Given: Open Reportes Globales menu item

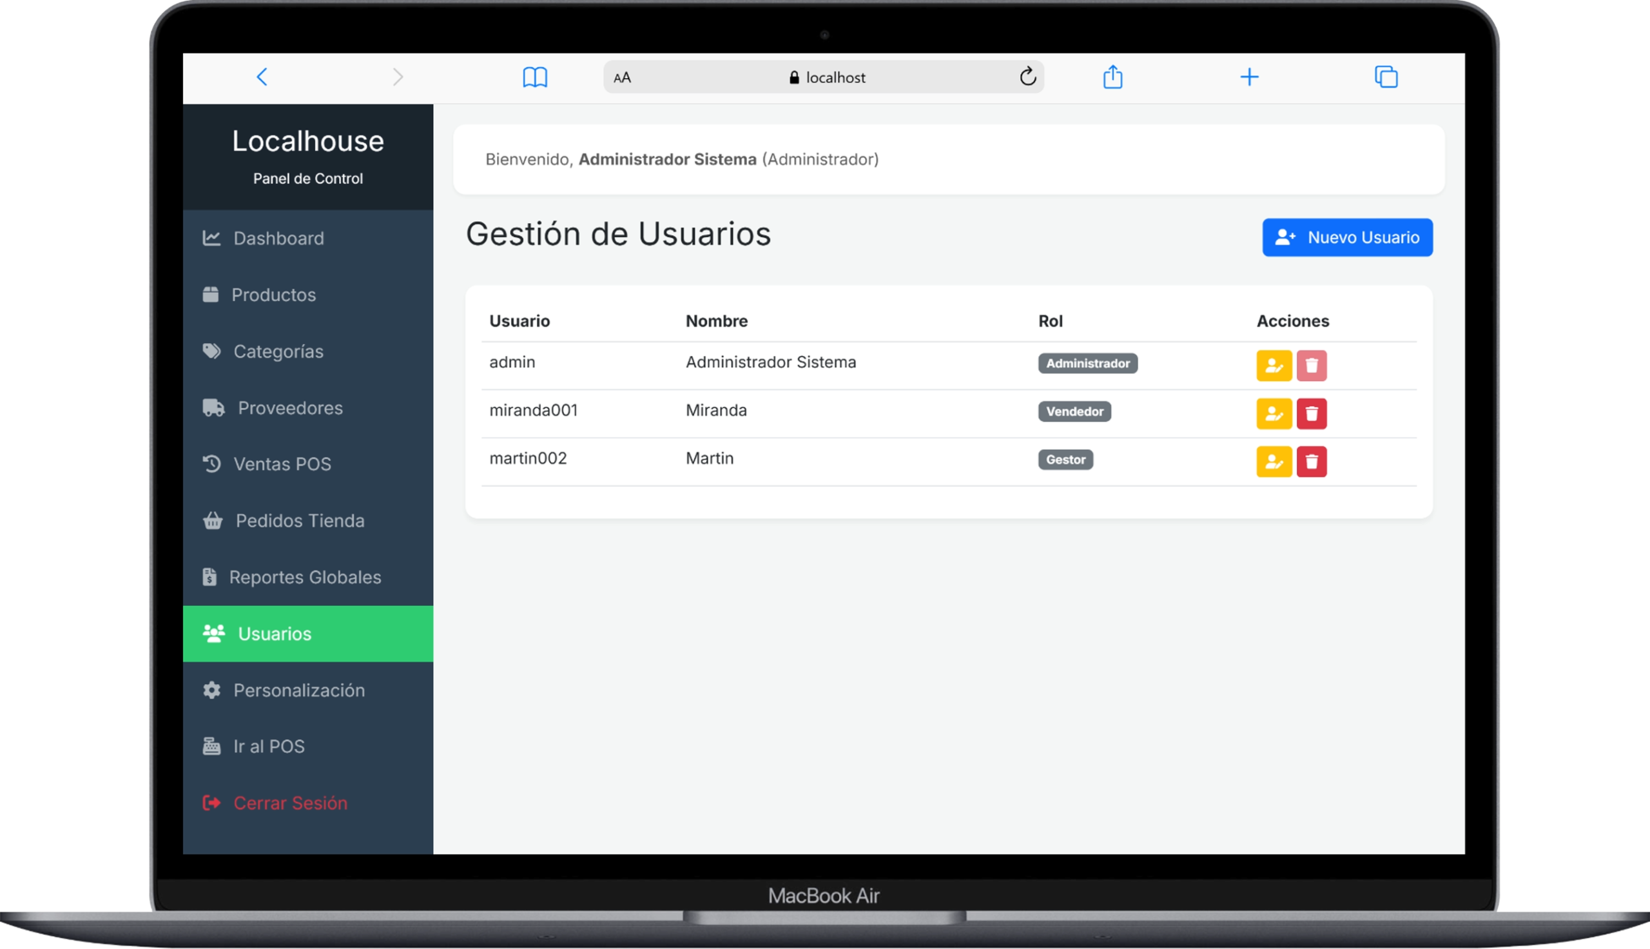Looking at the screenshot, I should point(304,578).
